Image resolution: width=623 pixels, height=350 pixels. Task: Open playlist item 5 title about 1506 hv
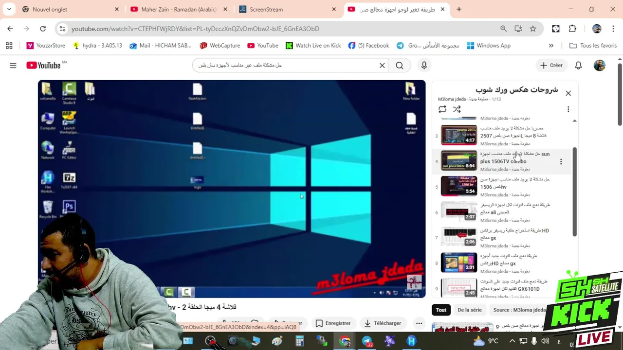coord(515,183)
